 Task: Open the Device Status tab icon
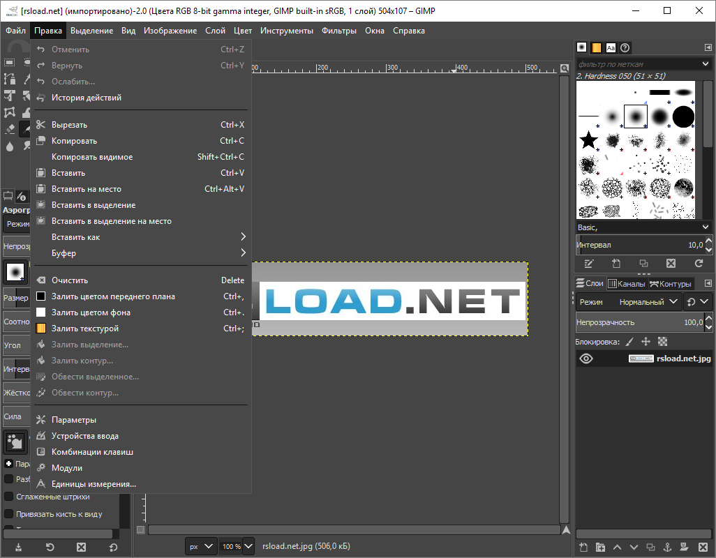pos(22,196)
